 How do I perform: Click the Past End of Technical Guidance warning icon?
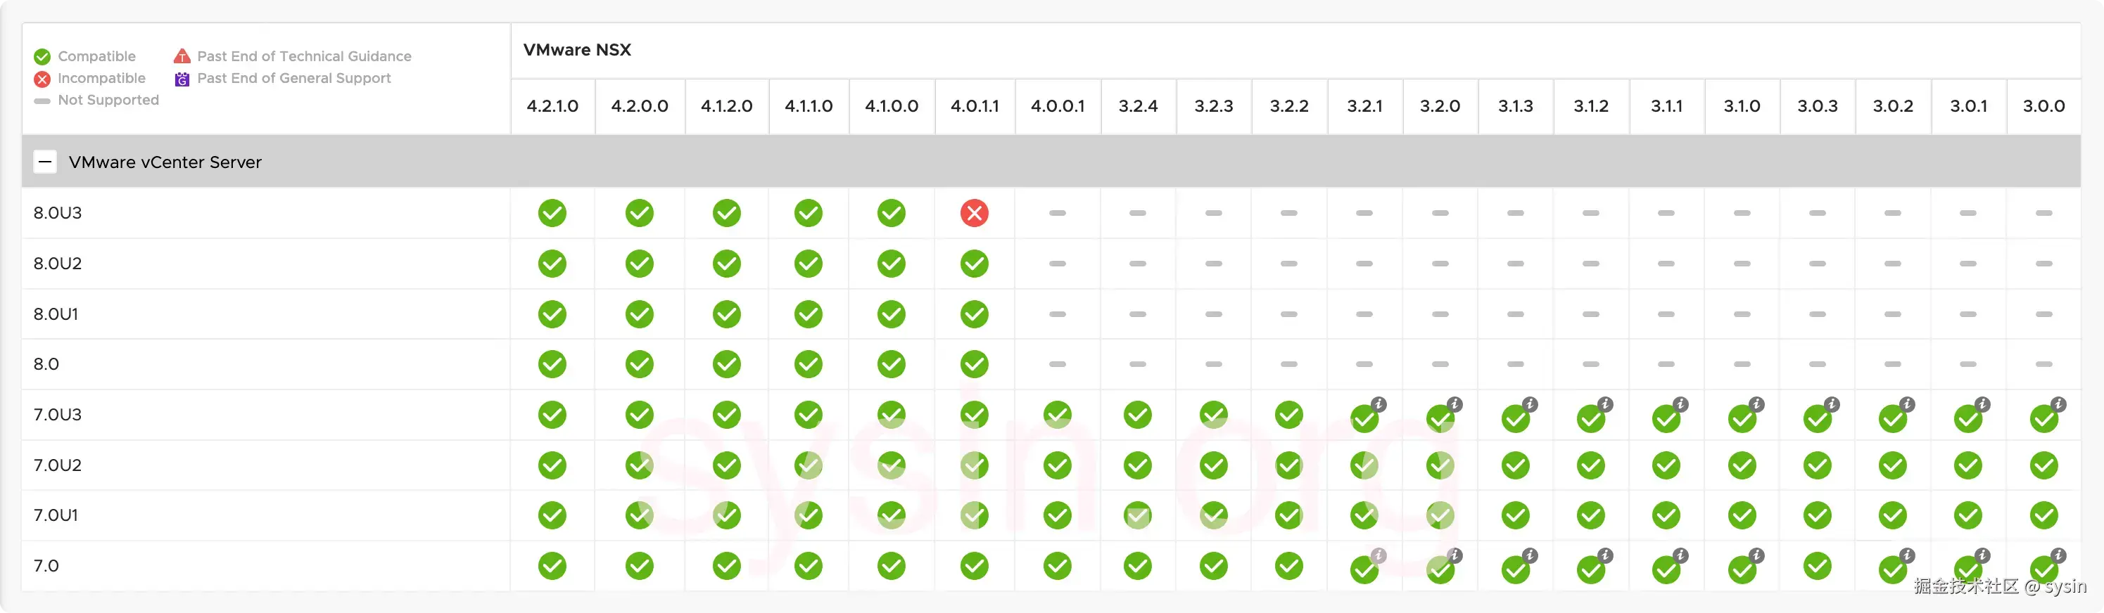pos(182,56)
